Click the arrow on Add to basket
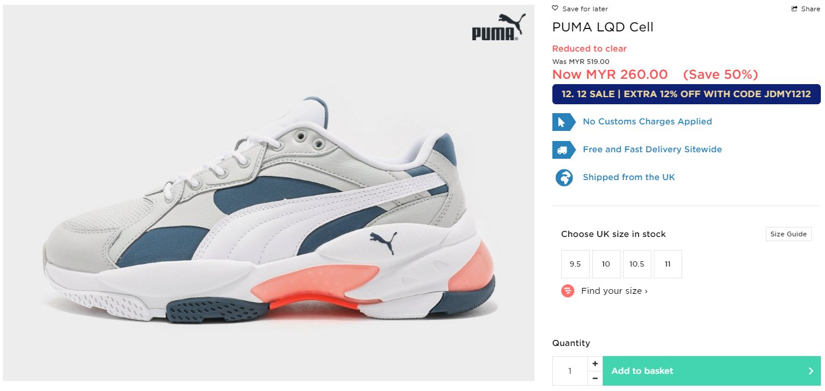This screenshot has height=391, width=825. [811, 371]
